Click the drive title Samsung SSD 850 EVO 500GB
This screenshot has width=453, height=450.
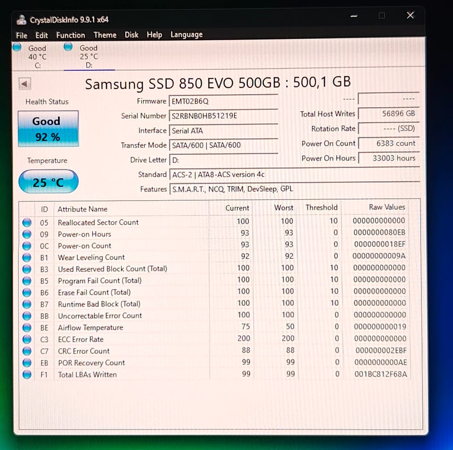[183, 84]
